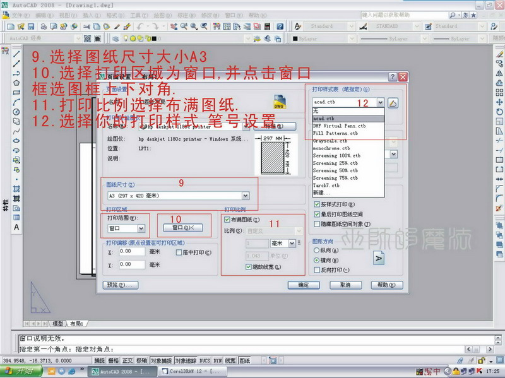The image size is (505, 378).
Task: Select the Spline tool in draw toolbar
Action: coord(16,131)
